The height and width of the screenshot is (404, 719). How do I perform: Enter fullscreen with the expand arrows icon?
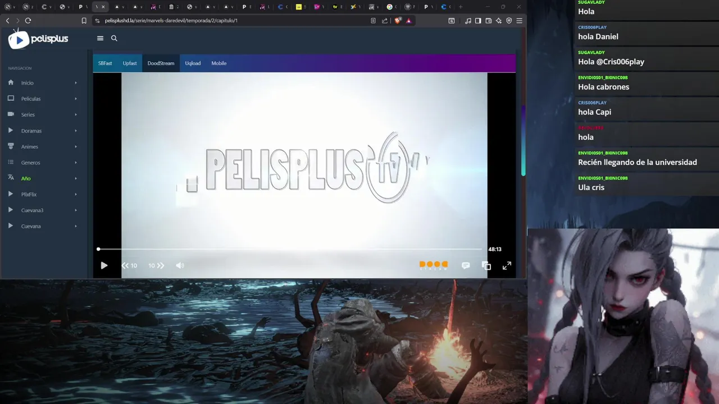point(507,265)
